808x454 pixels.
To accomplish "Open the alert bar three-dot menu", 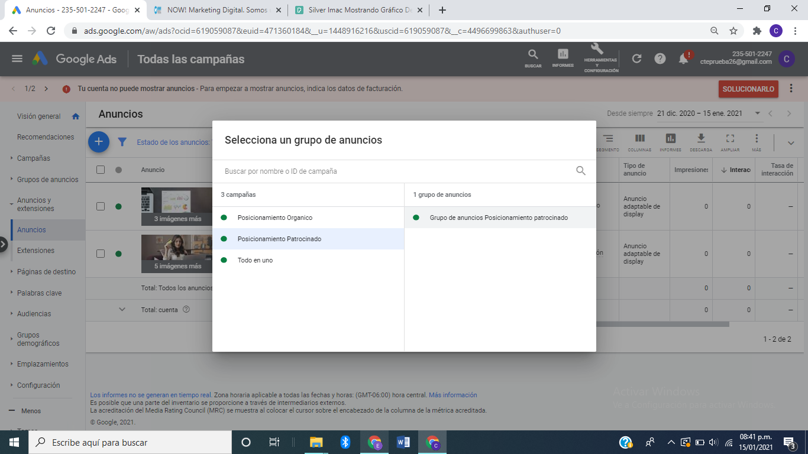I will (791, 89).
